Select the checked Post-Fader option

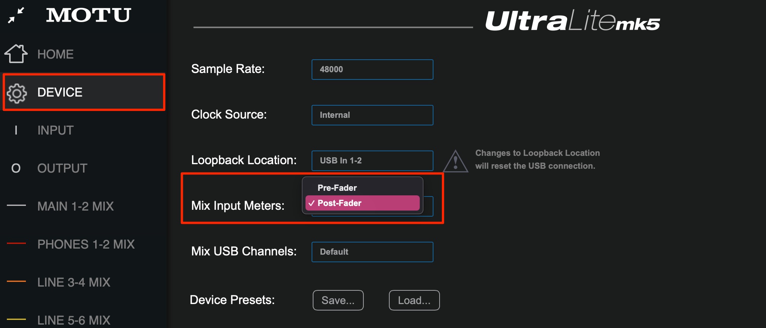(x=362, y=203)
